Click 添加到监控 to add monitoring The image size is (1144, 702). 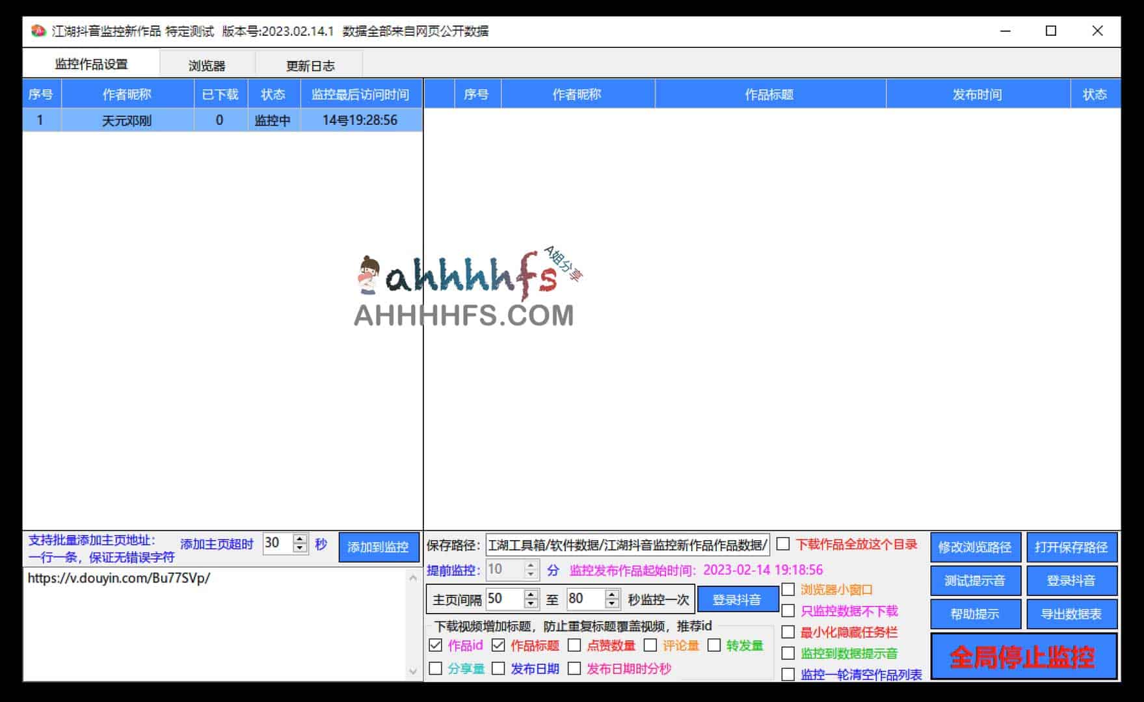(x=379, y=547)
